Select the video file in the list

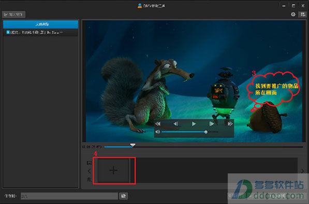[40, 32]
